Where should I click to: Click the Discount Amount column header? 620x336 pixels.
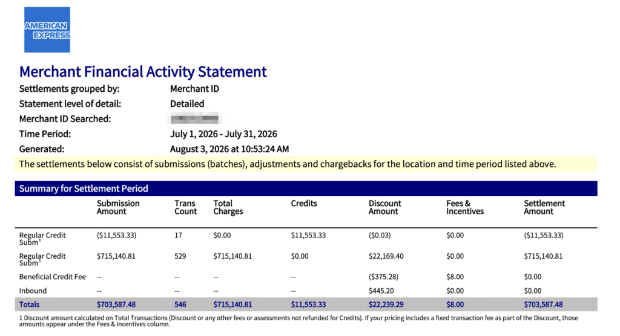coord(384,207)
